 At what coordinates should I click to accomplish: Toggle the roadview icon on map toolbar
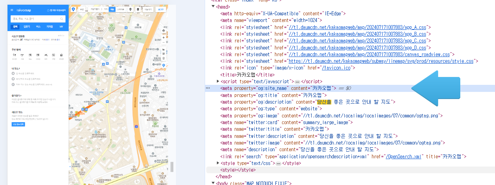pos(131,9)
